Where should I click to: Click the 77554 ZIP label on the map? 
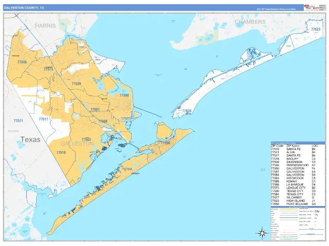[x=129, y=169]
